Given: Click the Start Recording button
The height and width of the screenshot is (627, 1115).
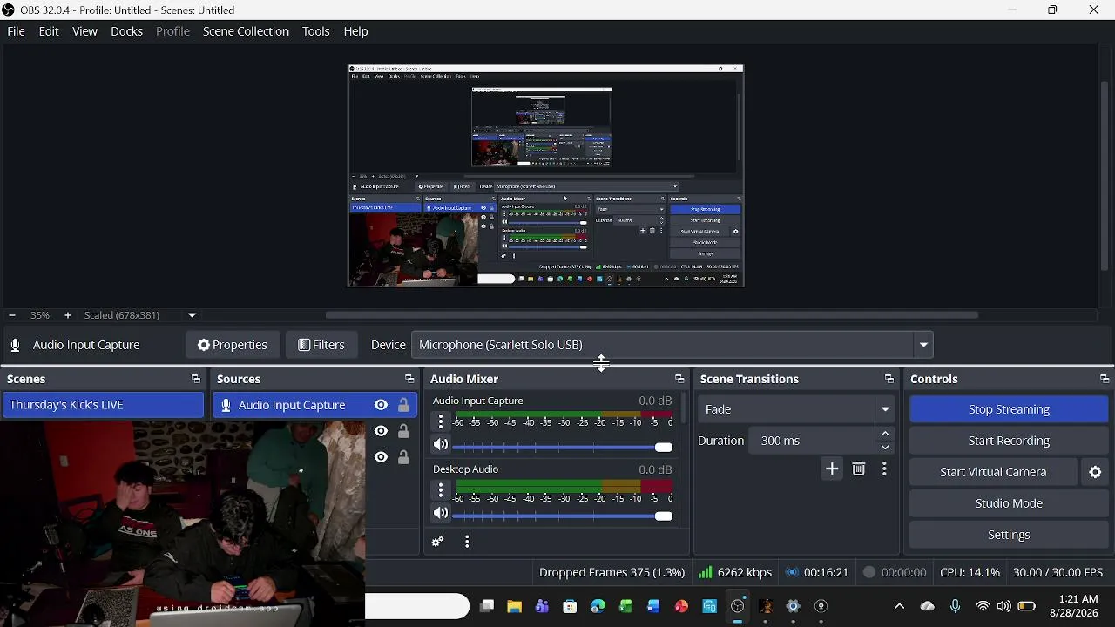Looking at the screenshot, I should pyautogui.click(x=1009, y=441).
